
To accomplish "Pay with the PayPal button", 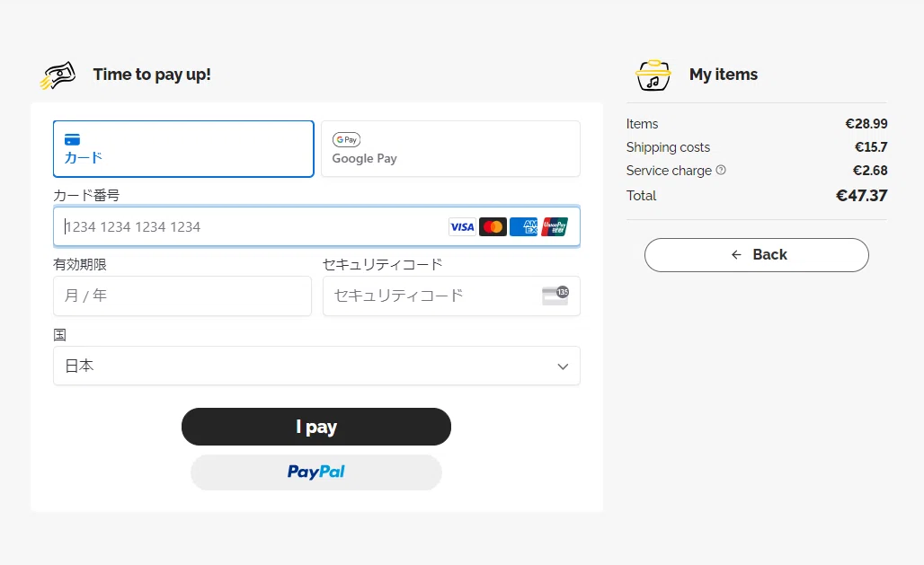I will (x=316, y=472).
